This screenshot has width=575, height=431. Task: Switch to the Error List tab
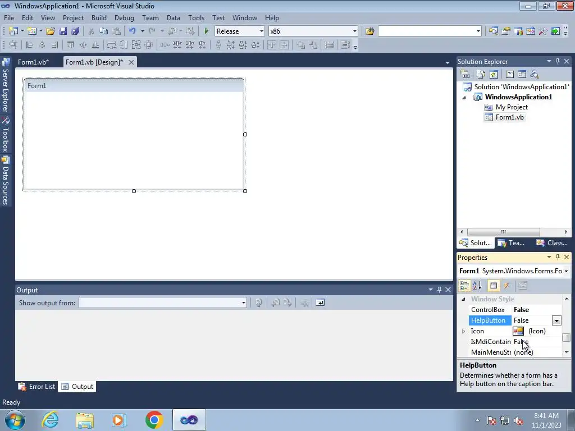37,387
